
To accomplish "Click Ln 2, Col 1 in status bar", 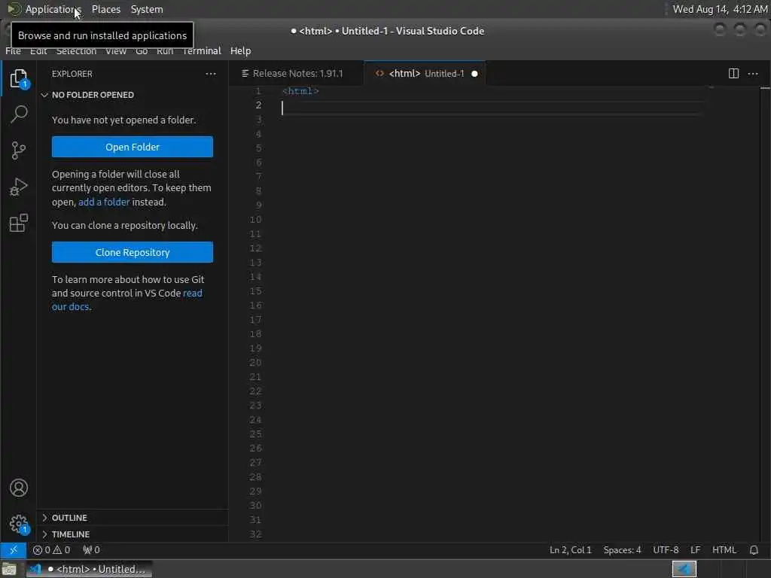I will [x=571, y=550].
